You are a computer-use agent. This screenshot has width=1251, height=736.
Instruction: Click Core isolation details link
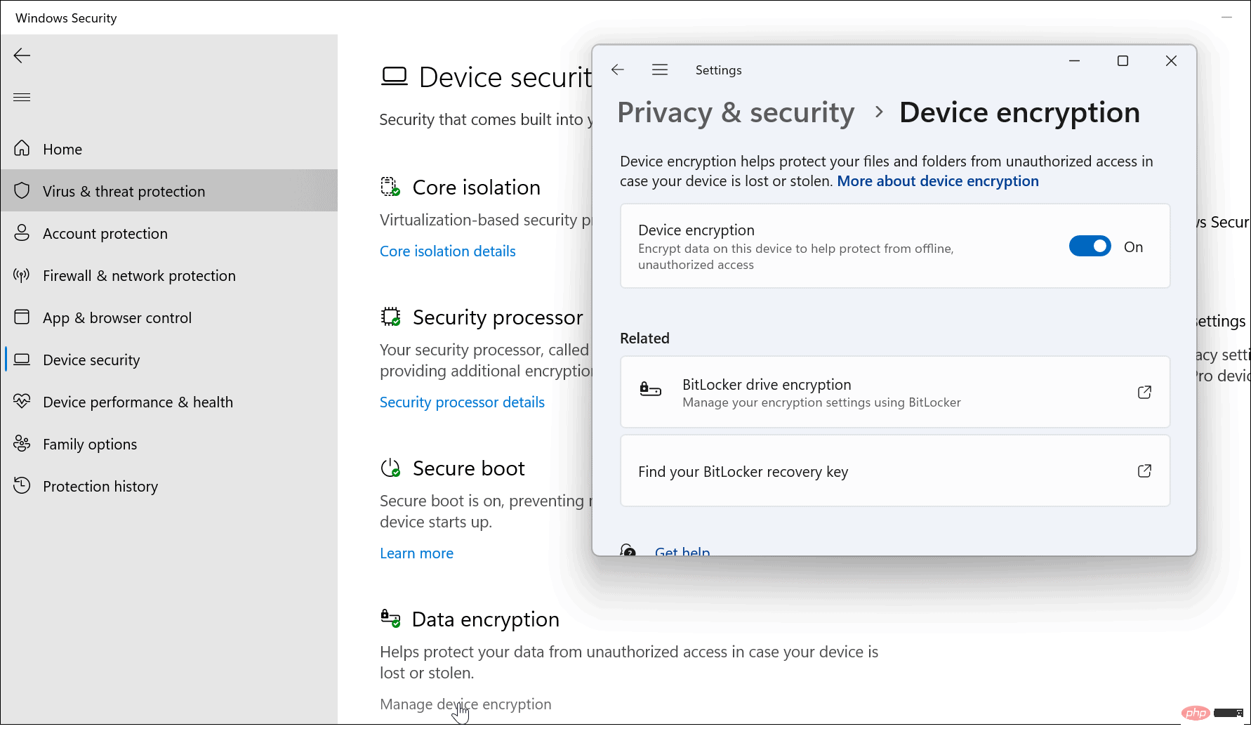pyautogui.click(x=447, y=251)
